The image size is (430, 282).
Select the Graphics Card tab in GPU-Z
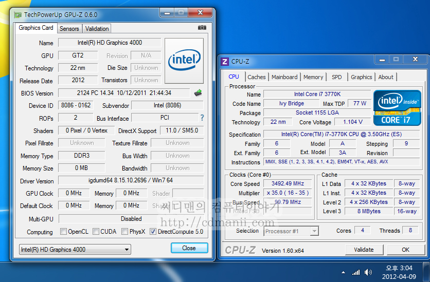[x=36, y=28]
